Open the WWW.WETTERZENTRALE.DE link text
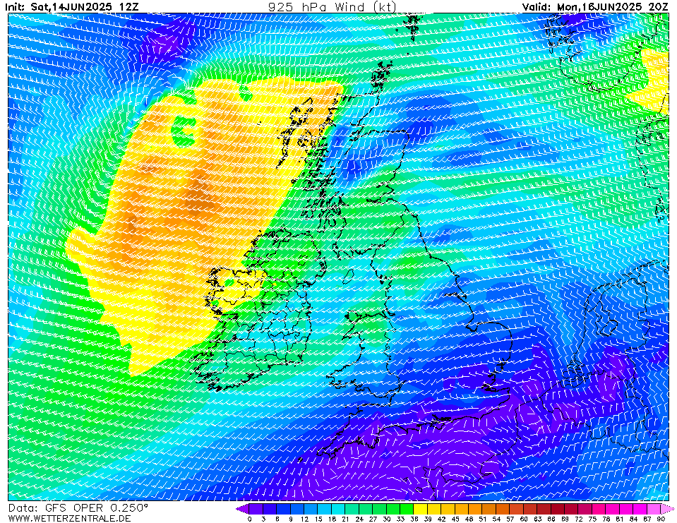The width and height of the screenshot is (677, 523). 69,518
